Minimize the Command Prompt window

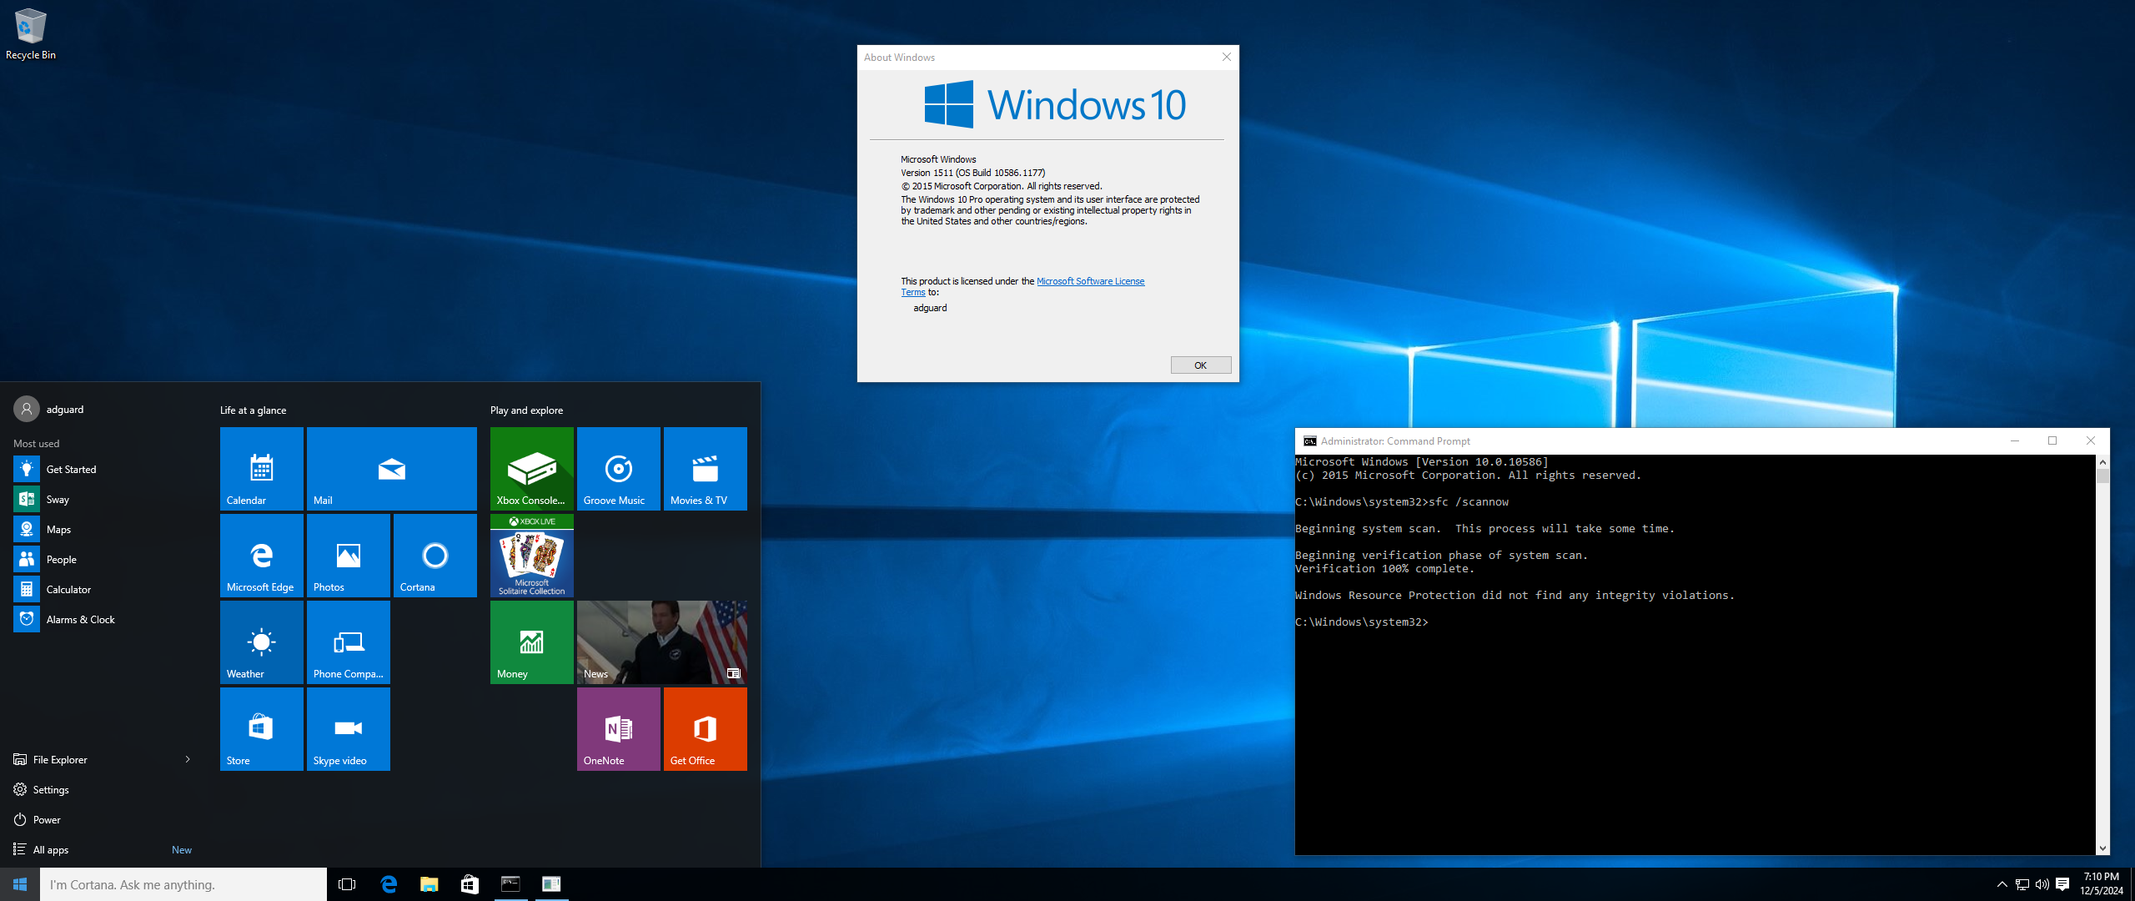tap(2015, 441)
